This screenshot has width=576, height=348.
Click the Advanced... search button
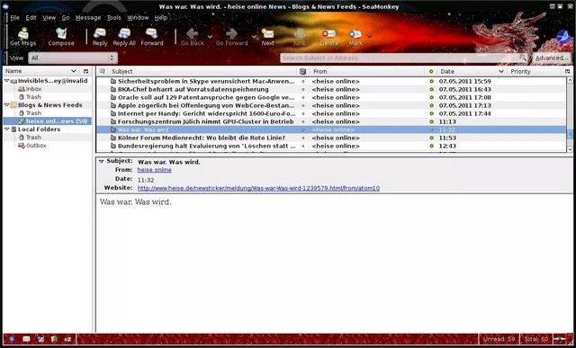click(552, 58)
